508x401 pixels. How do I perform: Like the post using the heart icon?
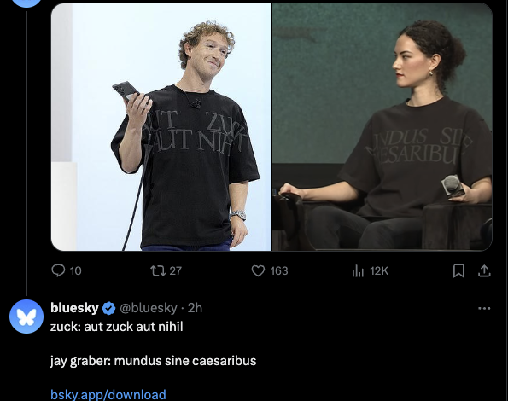(x=258, y=270)
